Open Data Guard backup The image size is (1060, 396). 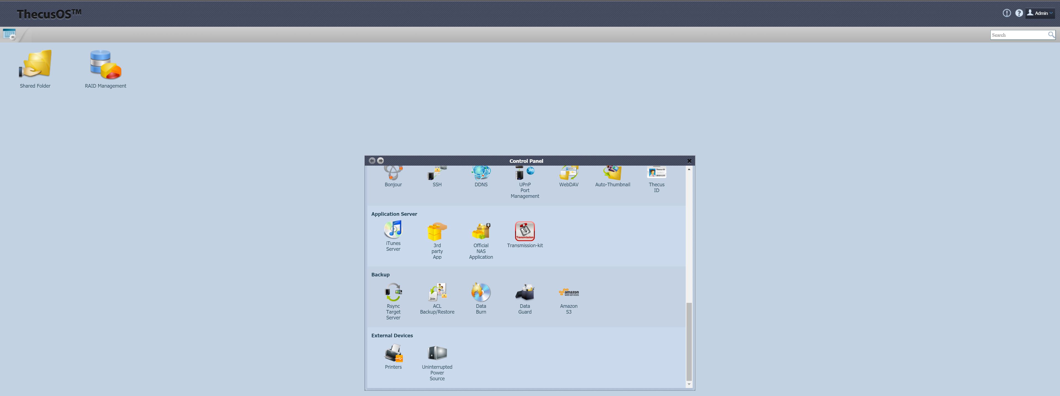click(x=525, y=292)
